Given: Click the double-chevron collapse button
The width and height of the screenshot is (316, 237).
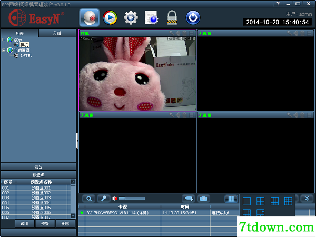Looking at the screenshot, I should coord(307,199).
